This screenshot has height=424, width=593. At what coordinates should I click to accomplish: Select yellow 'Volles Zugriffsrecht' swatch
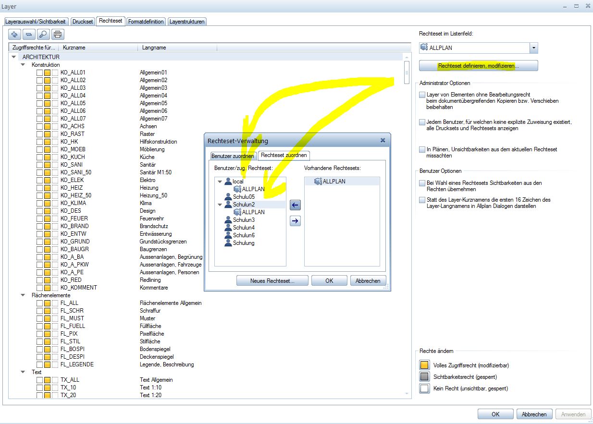coord(424,365)
